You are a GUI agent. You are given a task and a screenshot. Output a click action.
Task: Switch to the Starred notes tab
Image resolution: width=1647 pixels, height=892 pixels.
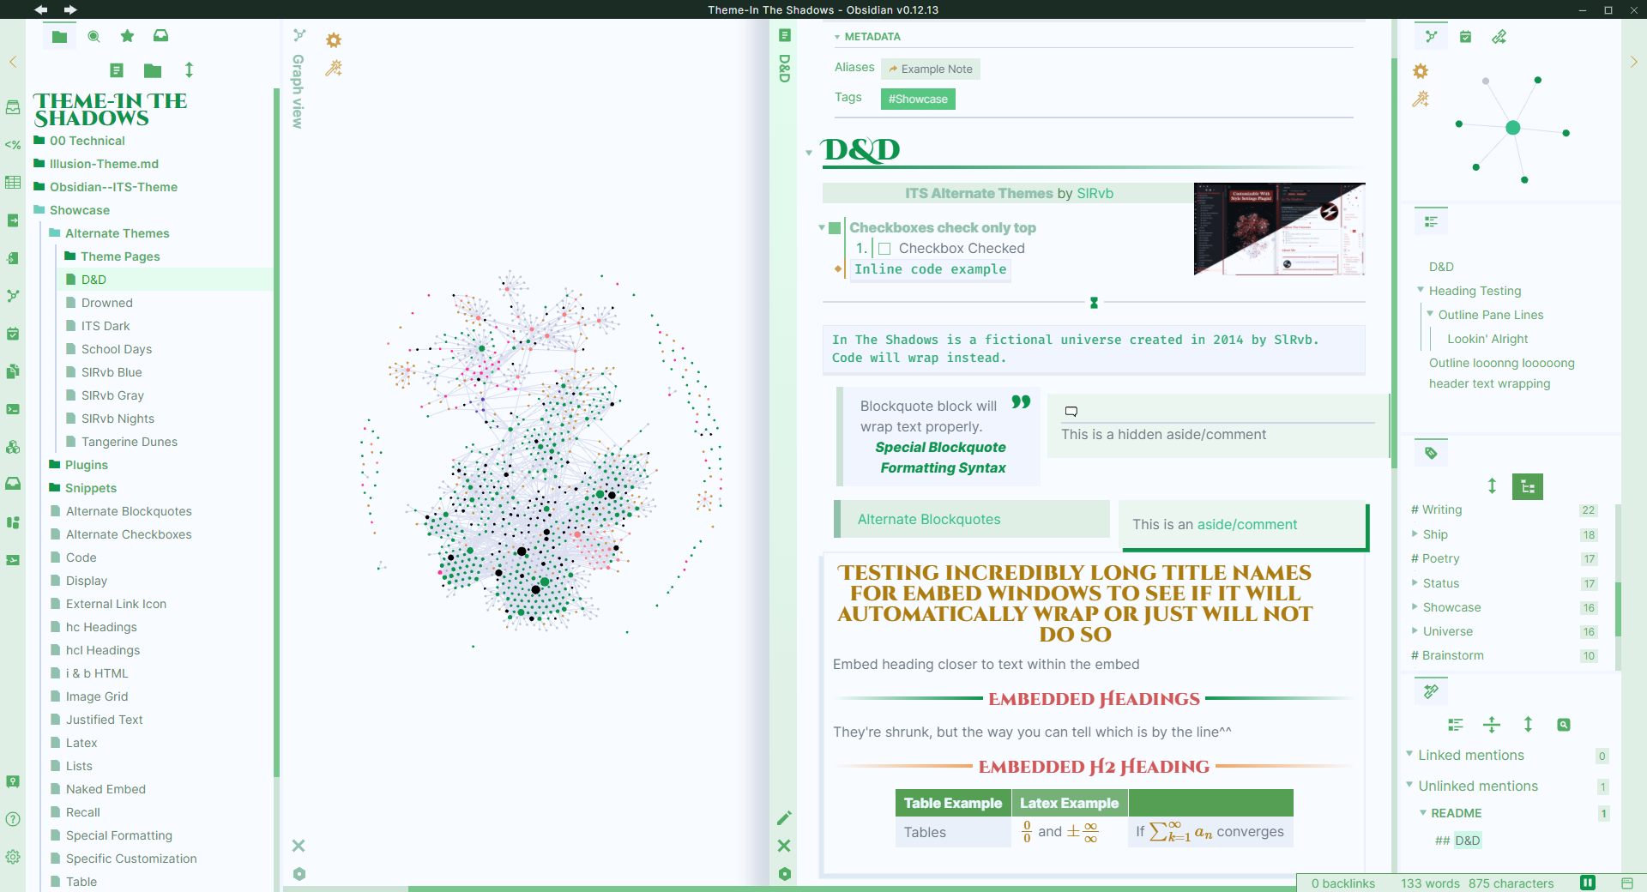pos(127,36)
